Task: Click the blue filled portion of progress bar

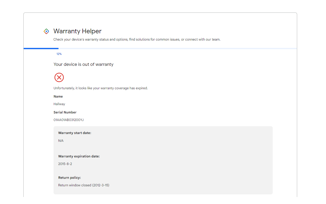Action: [41, 48]
